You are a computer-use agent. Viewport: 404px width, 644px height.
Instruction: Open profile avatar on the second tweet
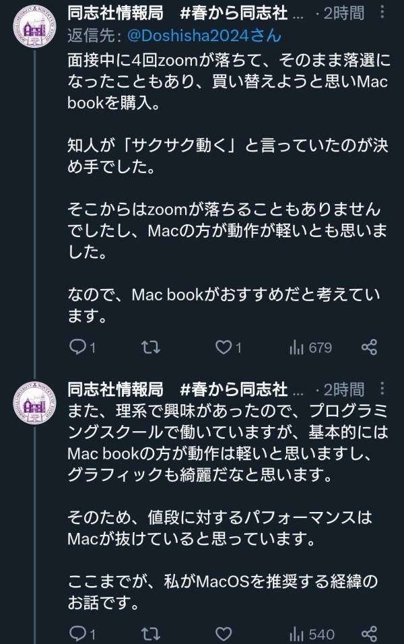(x=33, y=405)
